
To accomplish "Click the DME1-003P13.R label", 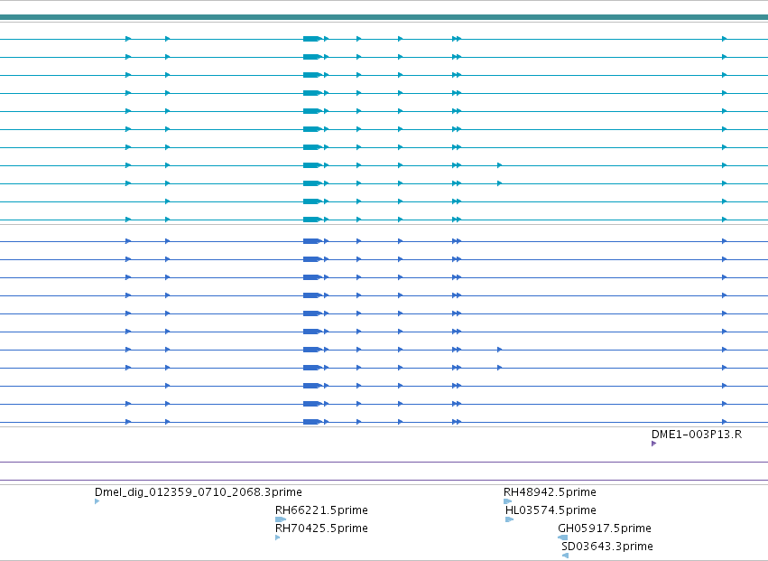I will [697, 435].
